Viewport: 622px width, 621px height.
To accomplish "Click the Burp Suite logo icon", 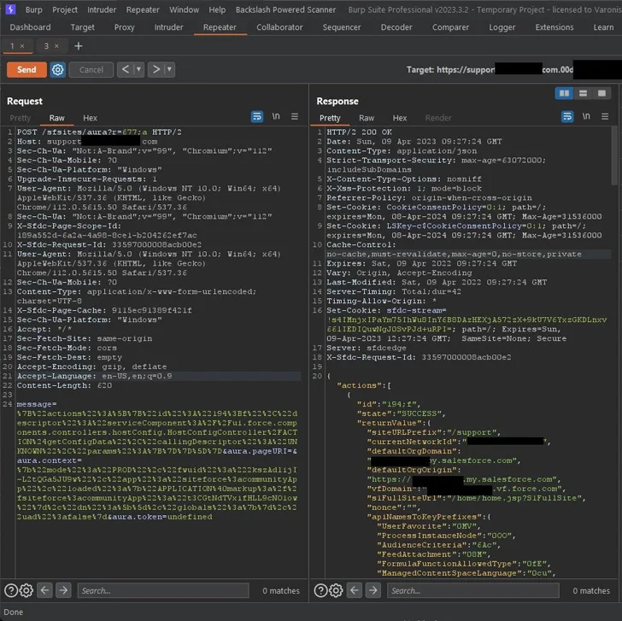I will click(11, 9).
